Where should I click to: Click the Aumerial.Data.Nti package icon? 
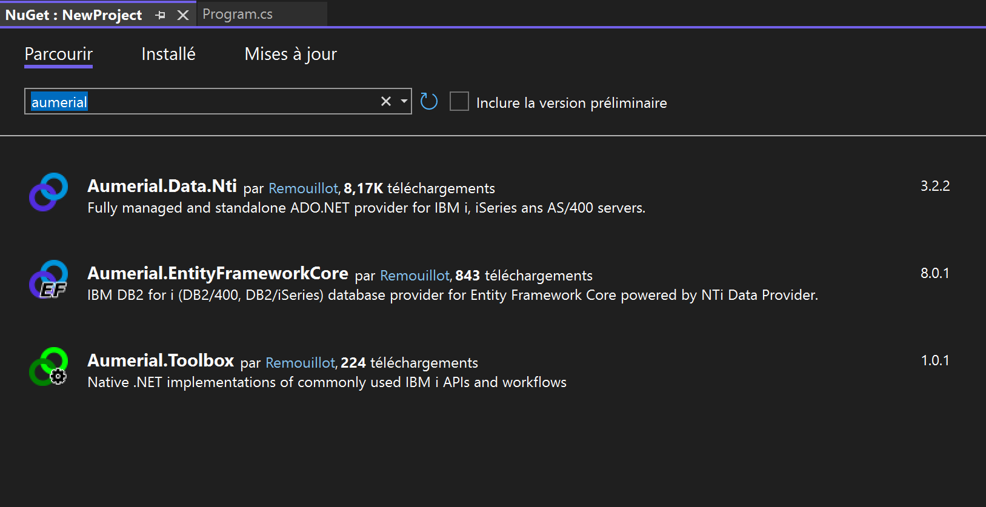coord(48,192)
